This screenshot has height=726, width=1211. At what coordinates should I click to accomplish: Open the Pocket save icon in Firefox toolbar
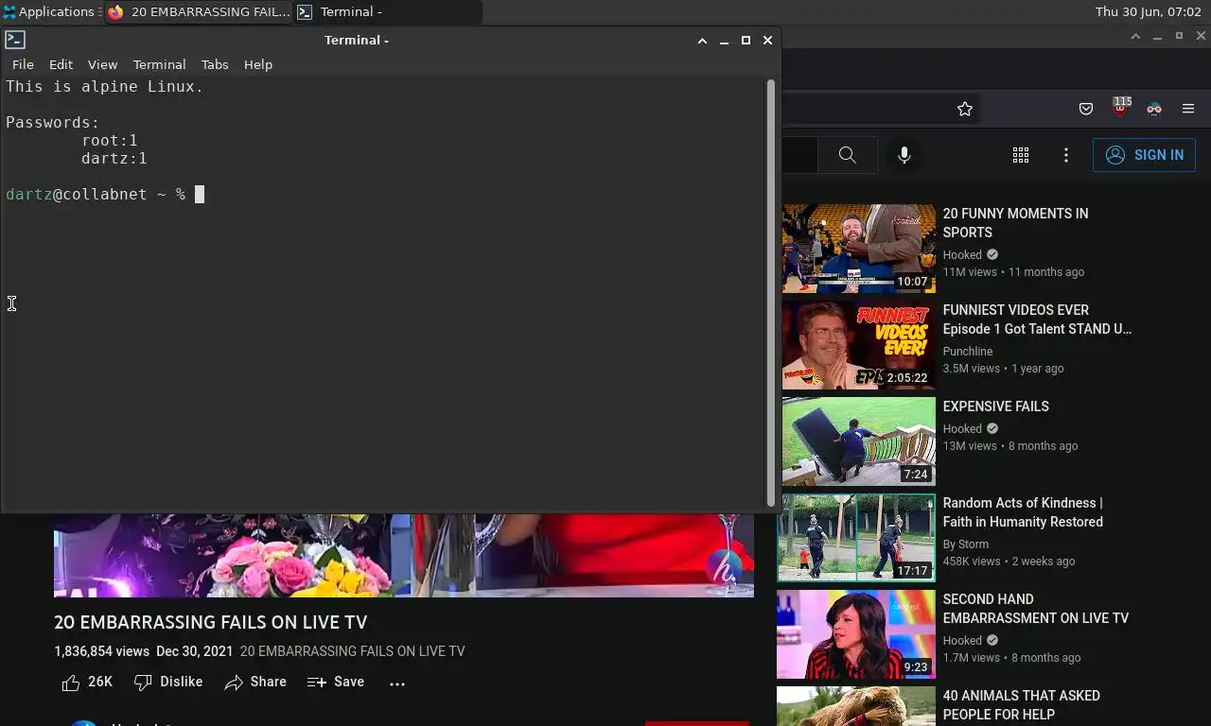(x=1086, y=109)
